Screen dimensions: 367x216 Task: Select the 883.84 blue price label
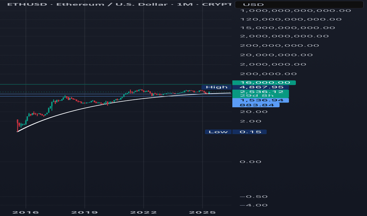(256, 105)
